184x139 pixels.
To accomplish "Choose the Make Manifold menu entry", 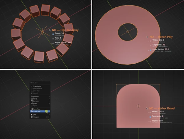I will (x=40, y=89).
